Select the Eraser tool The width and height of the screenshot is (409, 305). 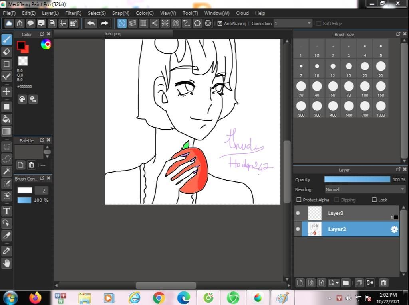pyautogui.click(x=6, y=52)
